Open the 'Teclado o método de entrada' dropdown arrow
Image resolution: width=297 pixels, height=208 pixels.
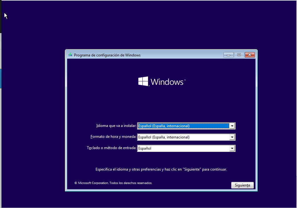[232, 148]
